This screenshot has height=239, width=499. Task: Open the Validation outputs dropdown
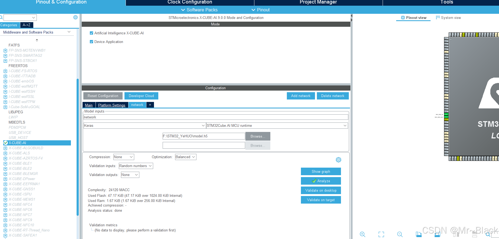pyautogui.click(x=130, y=175)
